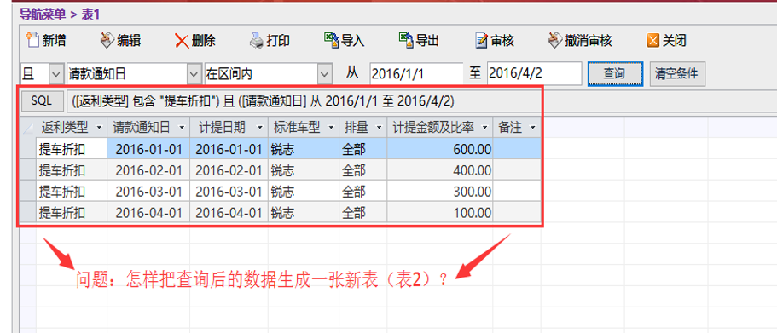This screenshot has width=777, height=333.
Task: Click the 300.00 amount cell
Action: point(440,191)
